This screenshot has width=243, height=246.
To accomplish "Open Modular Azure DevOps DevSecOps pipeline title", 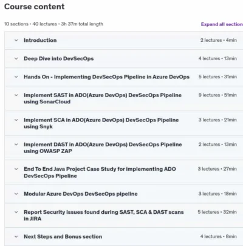I will pyautogui.click(x=81, y=194).
